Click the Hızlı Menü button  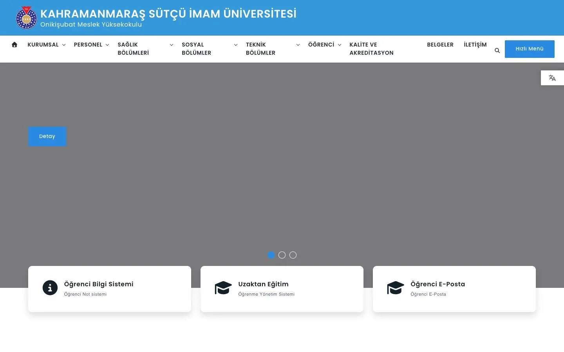530,49
